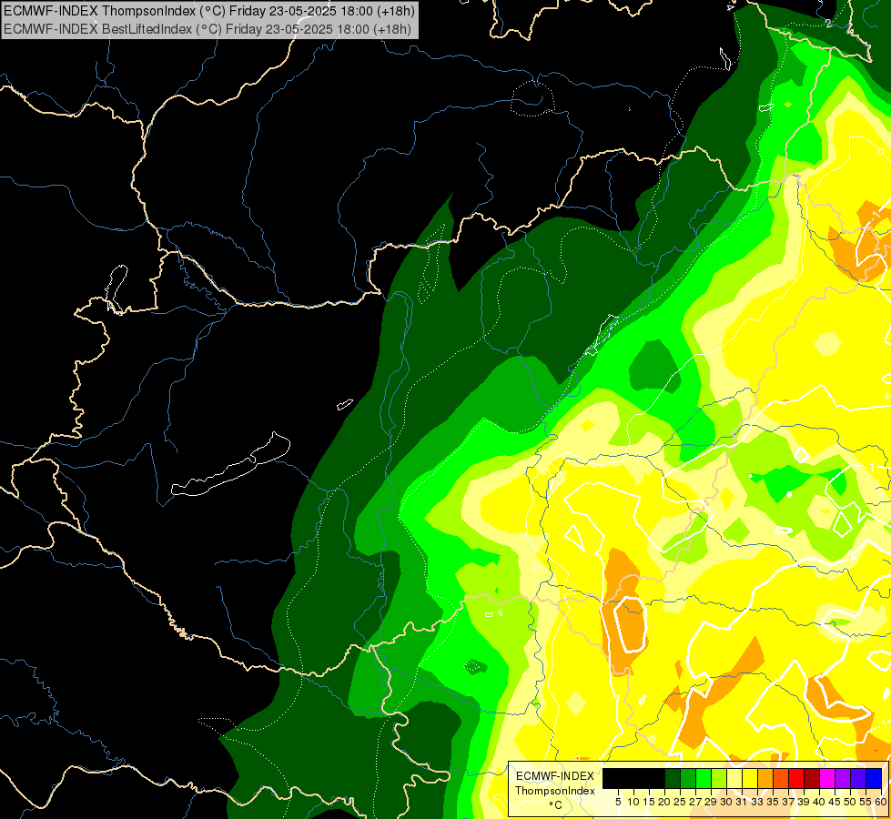Select the purple 45-50 legend swatch

(842, 778)
